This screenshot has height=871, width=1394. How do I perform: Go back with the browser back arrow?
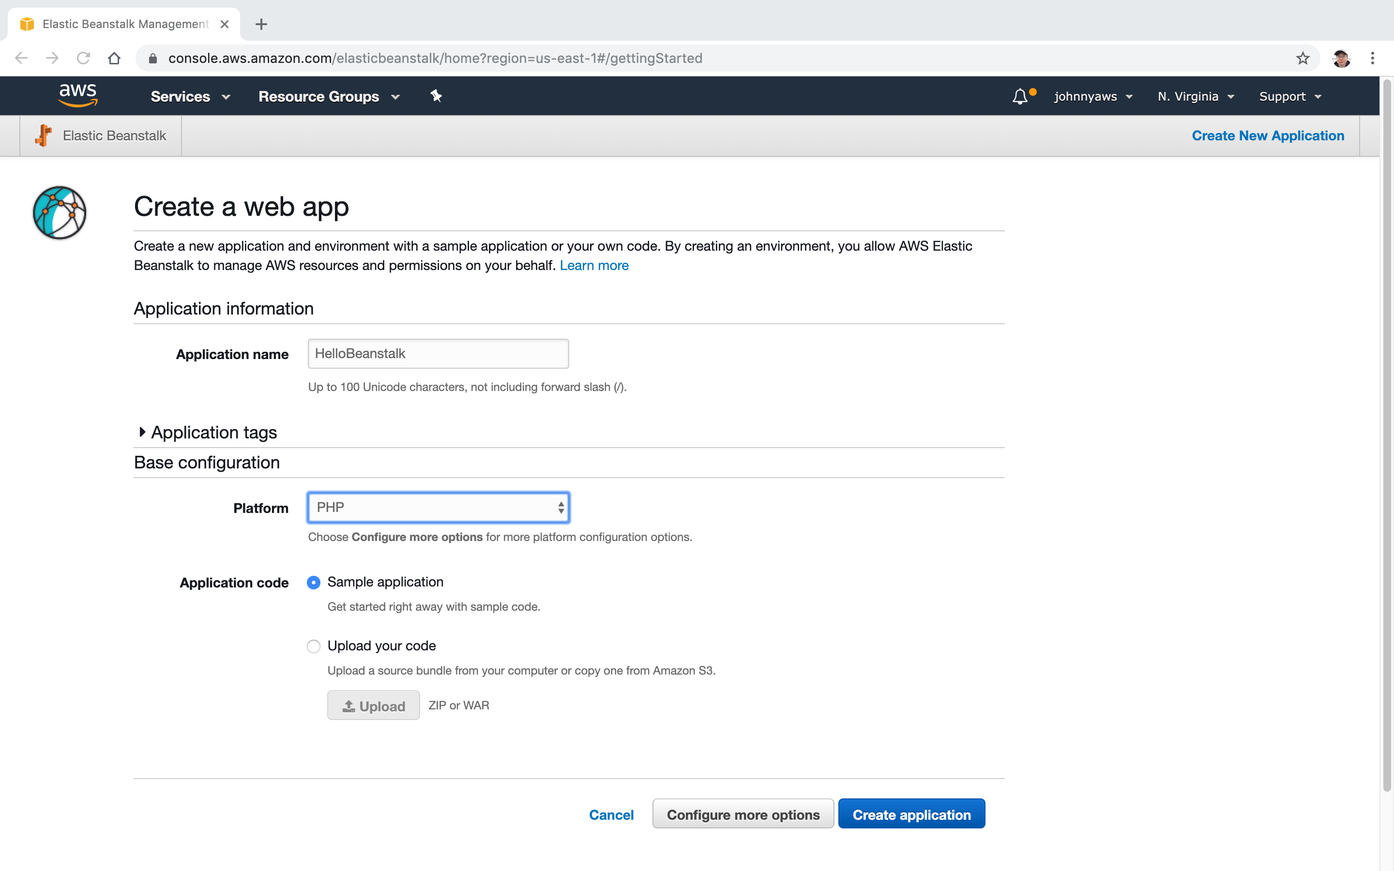(21, 58)
